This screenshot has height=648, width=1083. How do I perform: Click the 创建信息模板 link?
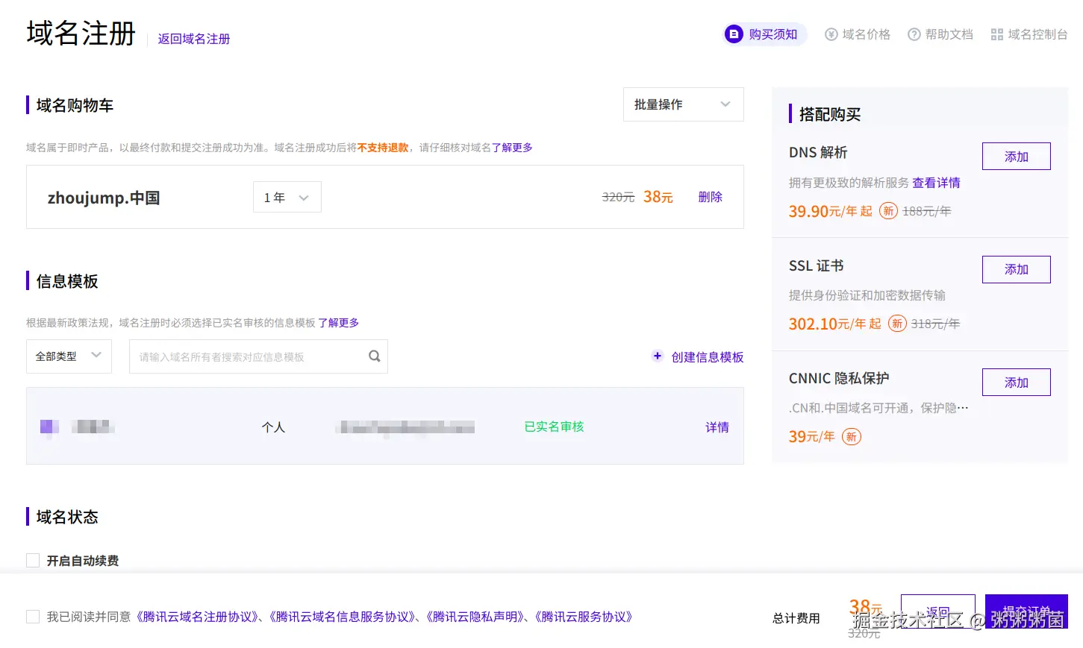708,356
